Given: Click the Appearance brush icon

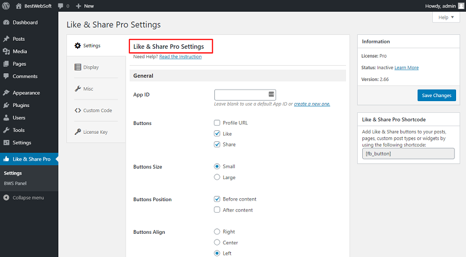Looking at the screenshot, I should click(6, 92).
